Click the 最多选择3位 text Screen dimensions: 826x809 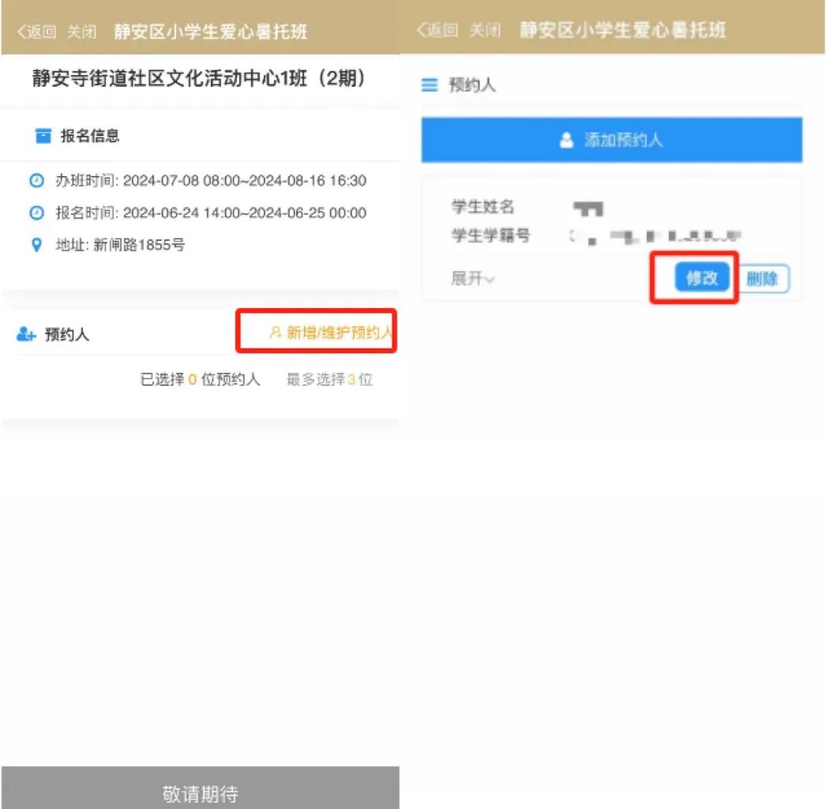(x=329, y=380)
